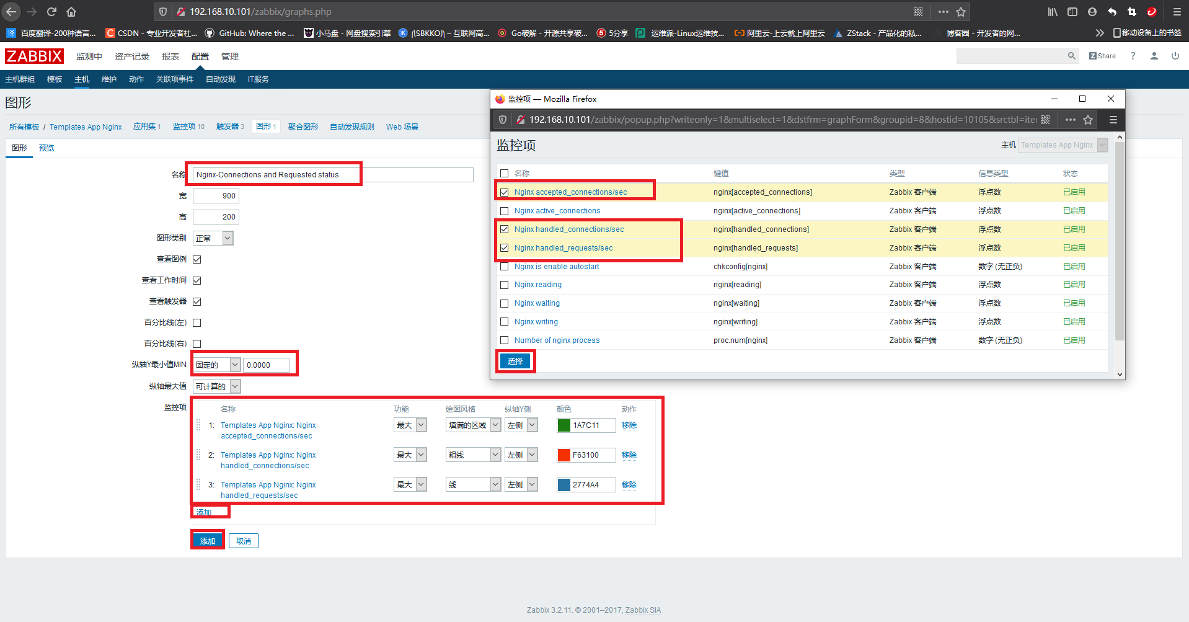This screenshot has width=1189, height=622.
Task: Open the 触发器 3 (Triggers) tab
Action: 230,127
